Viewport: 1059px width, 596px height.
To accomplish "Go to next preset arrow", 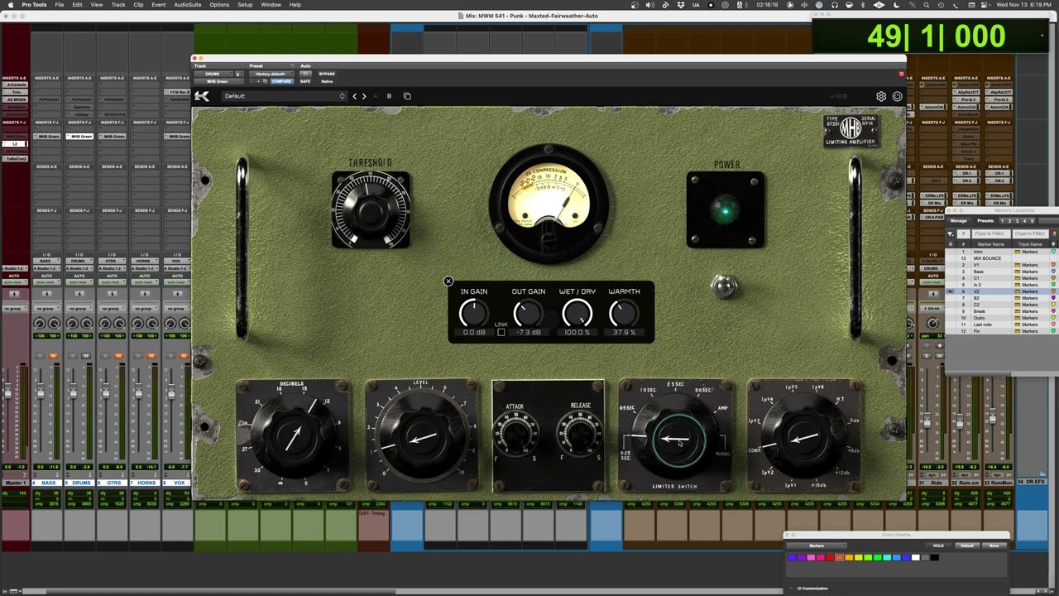I will (x=364, y=96).
